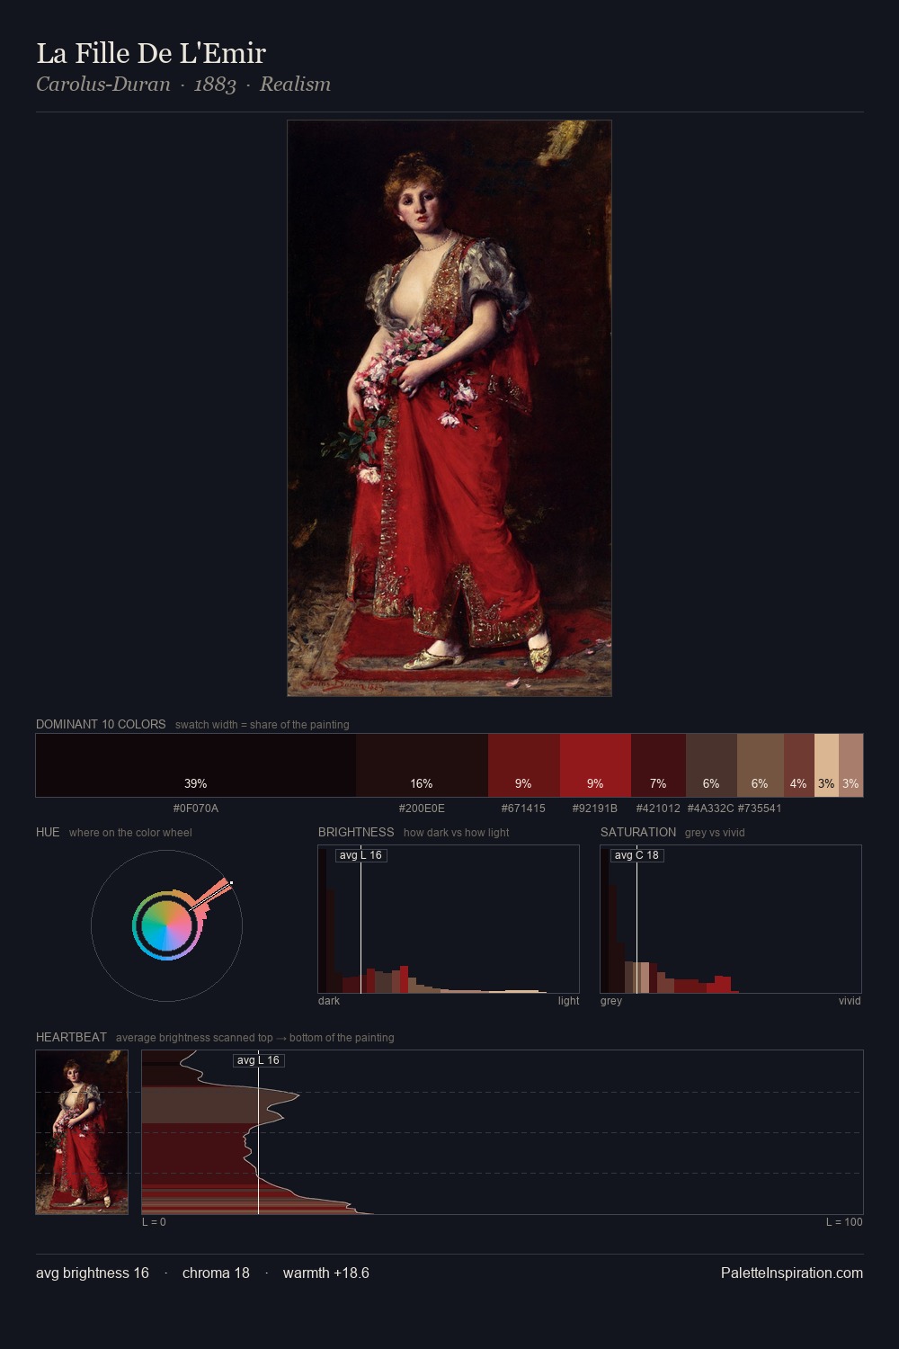Click the 'grey' axis label under Saturation
This screenshot has width=899, height=1349.
click(611, 1001)
